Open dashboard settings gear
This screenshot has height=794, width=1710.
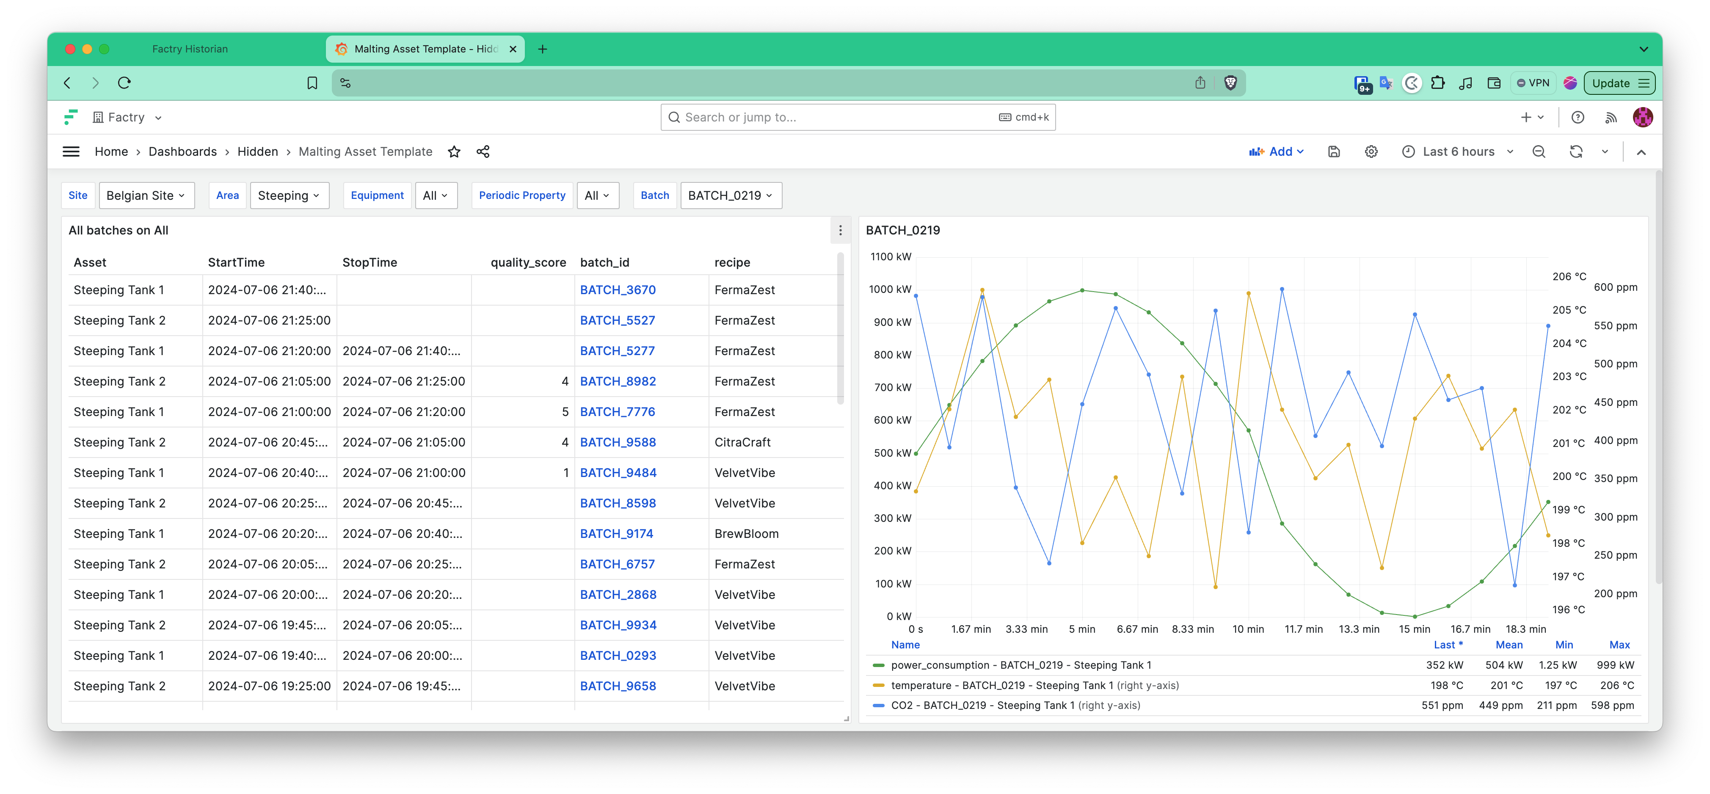point(1371,152)
